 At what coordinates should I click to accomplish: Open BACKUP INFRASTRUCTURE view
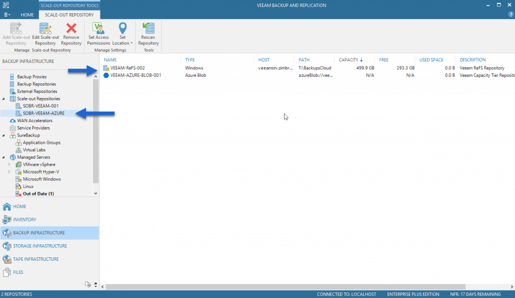49,233
